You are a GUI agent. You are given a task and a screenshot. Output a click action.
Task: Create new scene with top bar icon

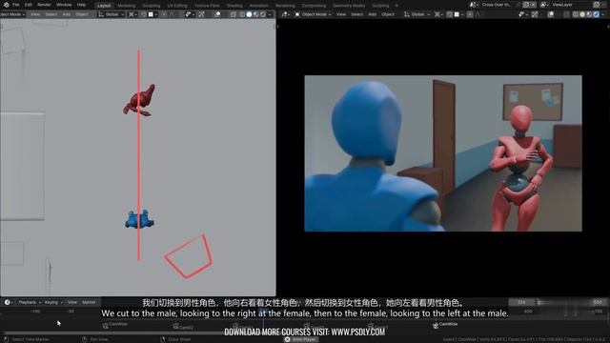(x=526, y=5)
